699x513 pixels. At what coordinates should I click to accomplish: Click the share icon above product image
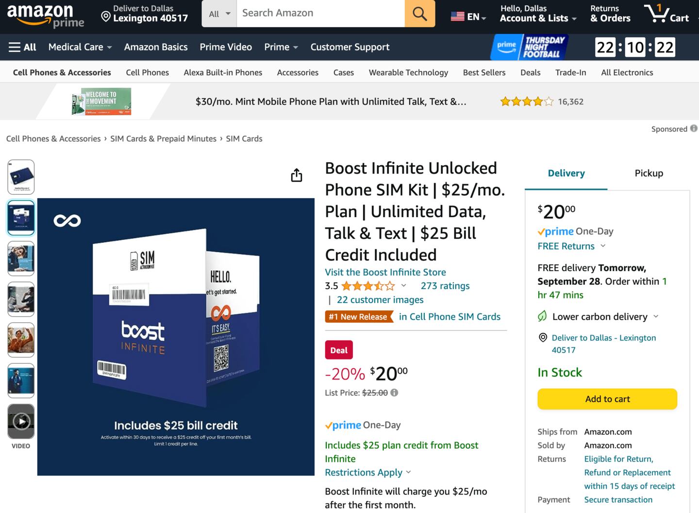click(x=297, y=175)
